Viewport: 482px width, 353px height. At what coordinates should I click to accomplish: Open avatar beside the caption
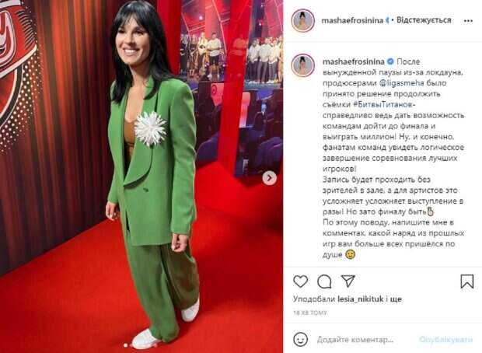(x=302, y=65)
